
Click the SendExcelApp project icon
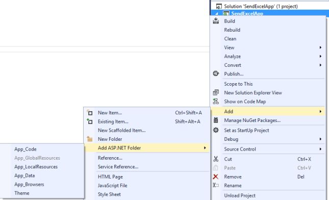pyautogui.click(x=226, y=14)
